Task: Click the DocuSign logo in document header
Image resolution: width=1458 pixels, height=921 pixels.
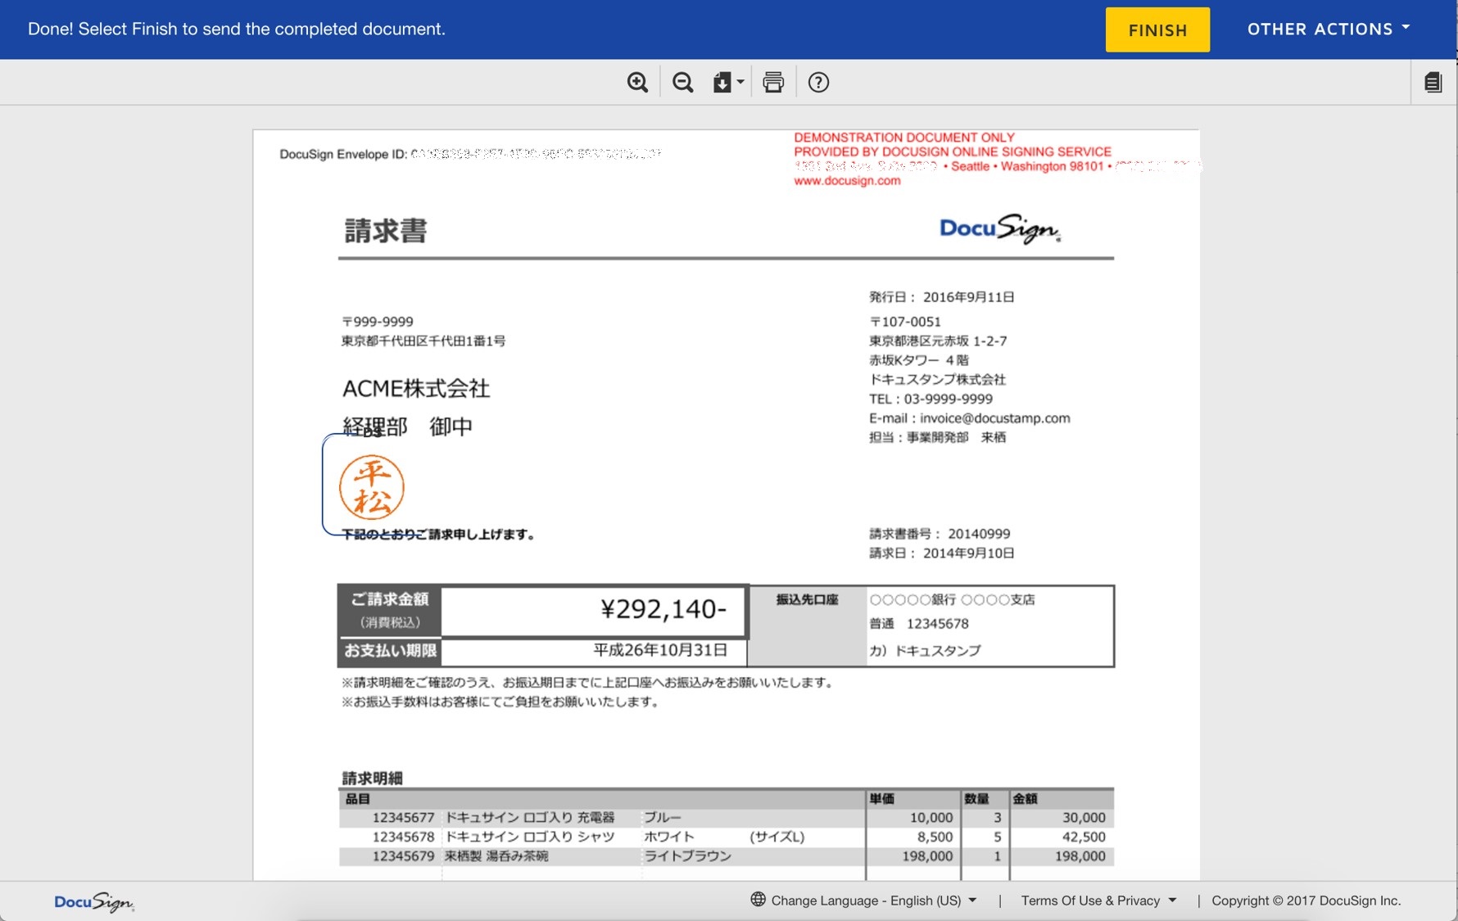Action: tap(999, 229)
